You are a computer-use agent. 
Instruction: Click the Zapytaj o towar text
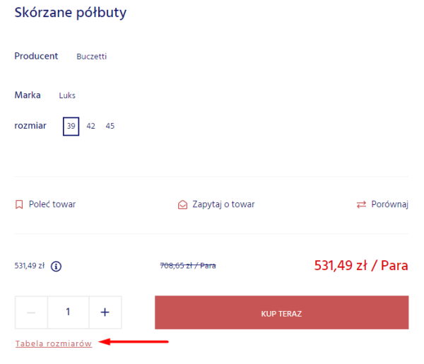[x=223, y=204]
